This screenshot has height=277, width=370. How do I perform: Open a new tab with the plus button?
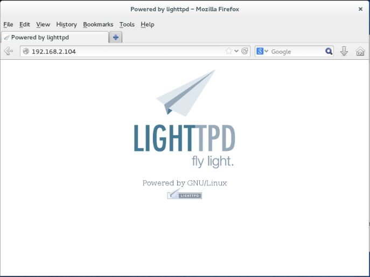click(116, 37)
